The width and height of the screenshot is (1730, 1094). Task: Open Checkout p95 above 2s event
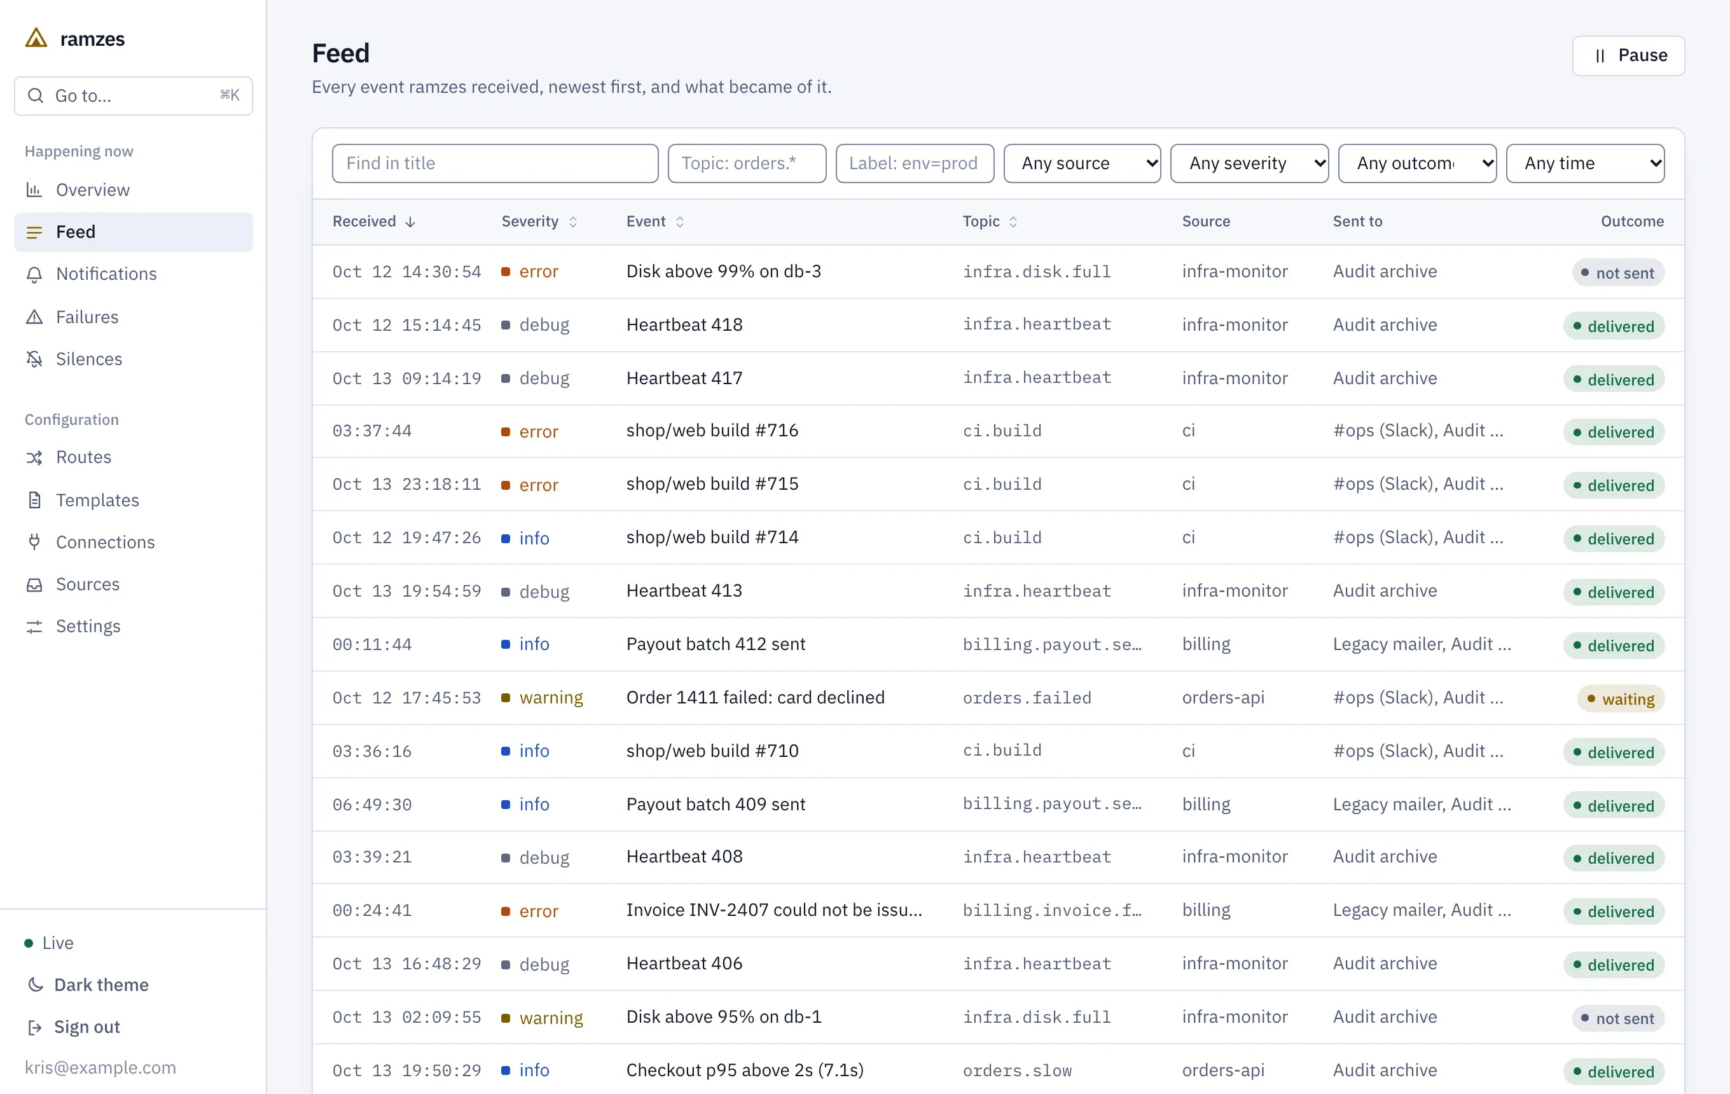(x=998, y=1070)
